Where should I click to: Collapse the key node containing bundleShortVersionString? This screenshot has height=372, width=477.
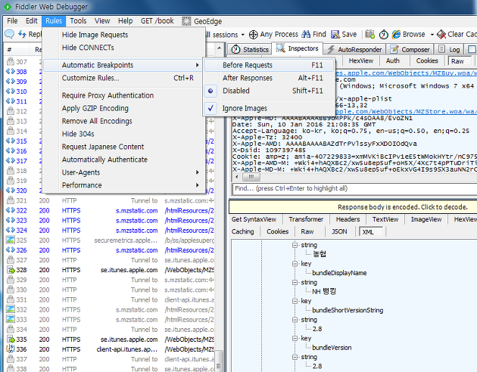tap(295, 301)
